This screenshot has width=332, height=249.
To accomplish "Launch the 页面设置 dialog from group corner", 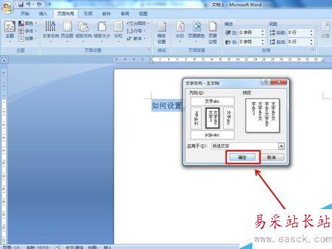I will 149,50.
